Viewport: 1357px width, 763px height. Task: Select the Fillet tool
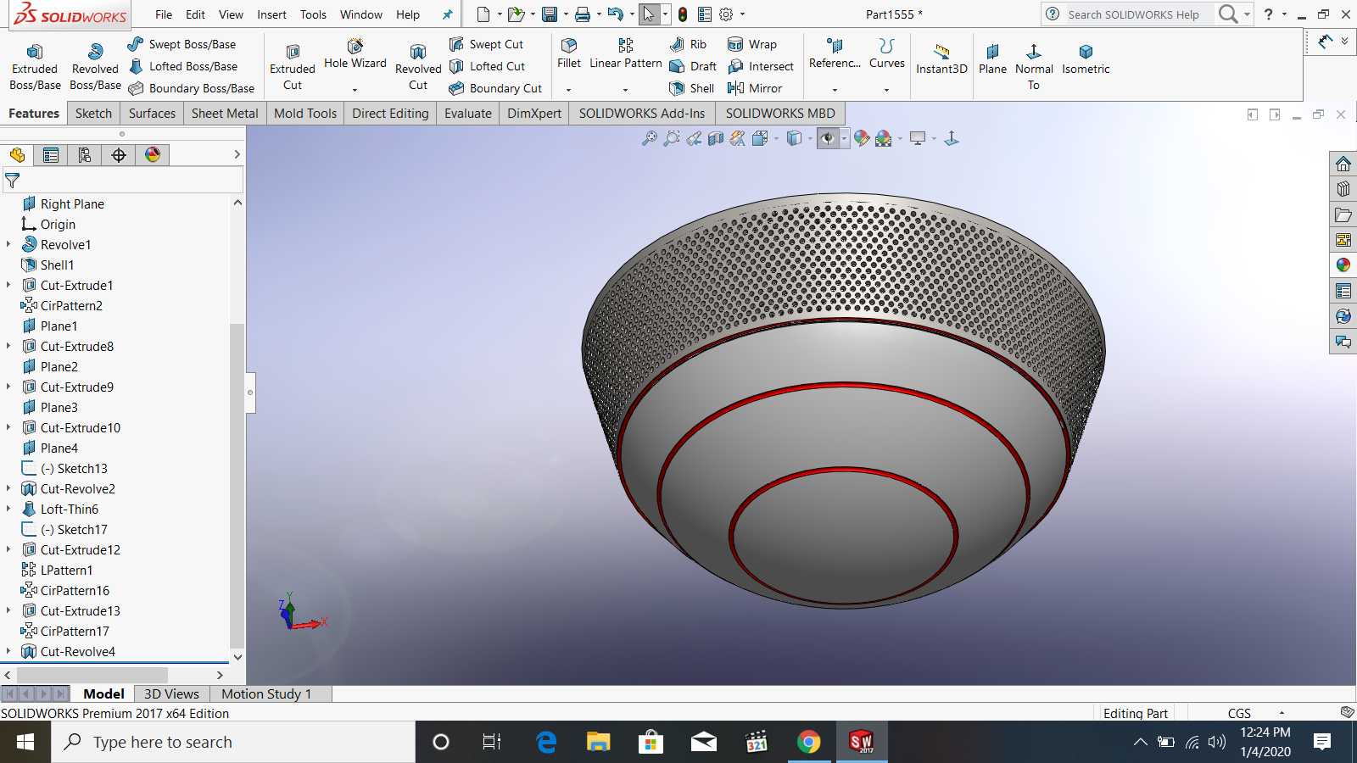coord(569,53)
